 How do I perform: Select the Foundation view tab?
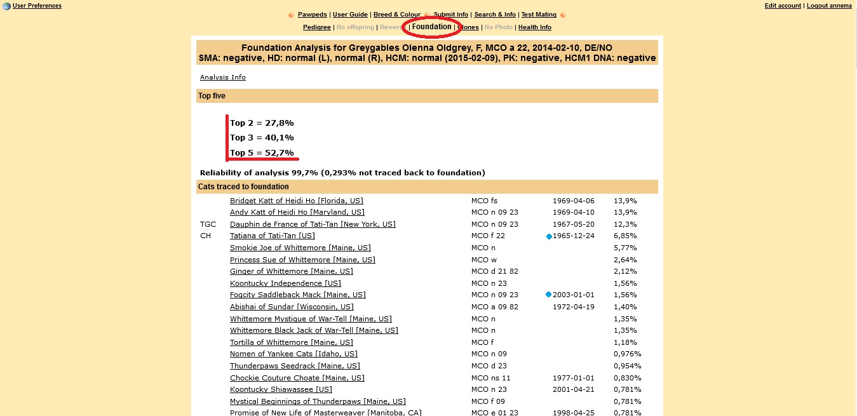tap(432, 27)
